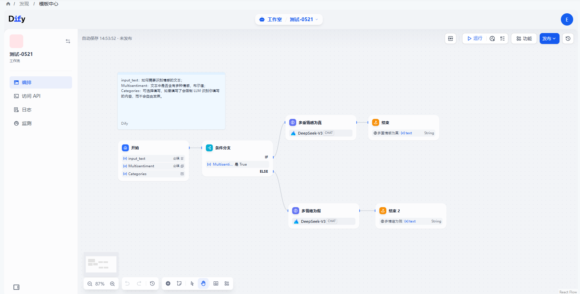Click the add node plus icon
The height and width of the screenshot is (294, 580).
click(168, 283)
